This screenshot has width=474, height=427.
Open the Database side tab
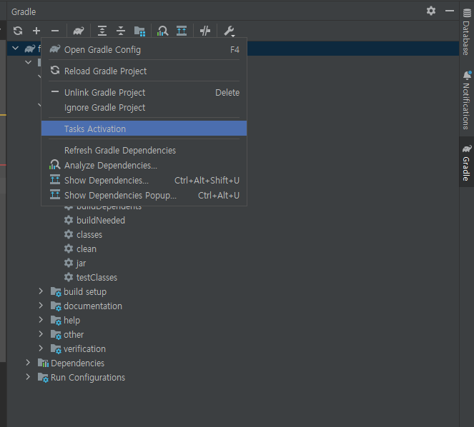click(466, 32)
